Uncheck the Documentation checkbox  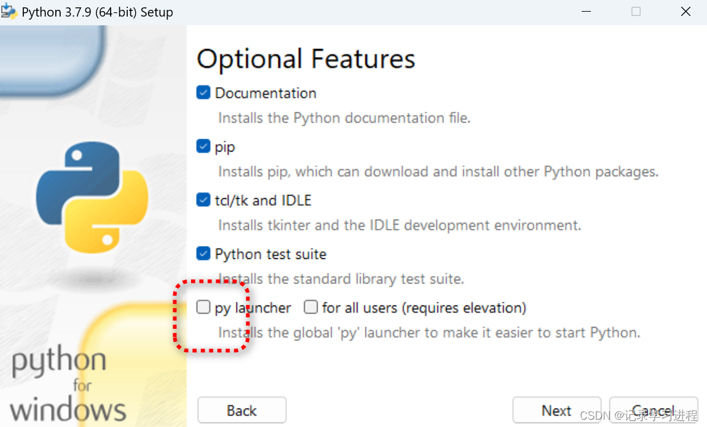point(203,93)
